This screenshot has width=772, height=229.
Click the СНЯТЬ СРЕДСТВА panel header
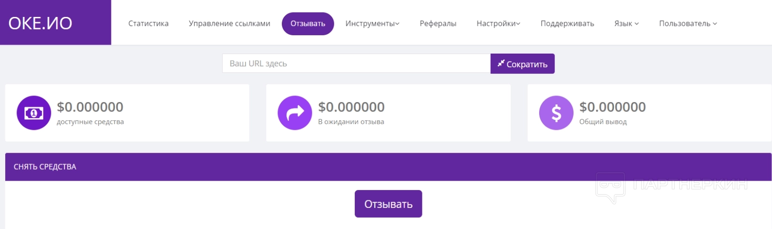(x=388, y=167)
